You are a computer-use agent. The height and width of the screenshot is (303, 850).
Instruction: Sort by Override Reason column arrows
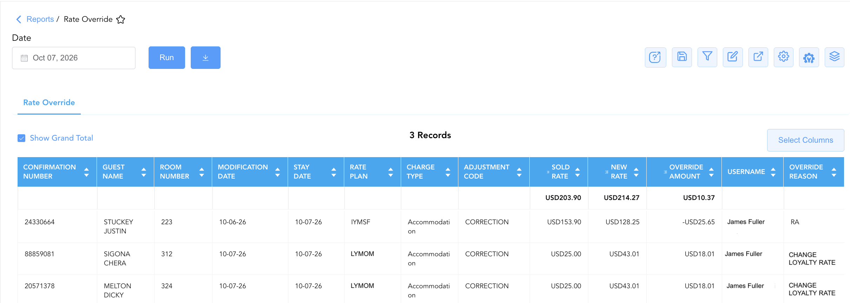[x=834, y=172]
